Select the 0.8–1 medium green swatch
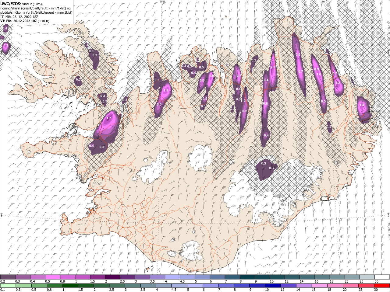The width and height of the screenshot is (390, 292). point(55,286)
